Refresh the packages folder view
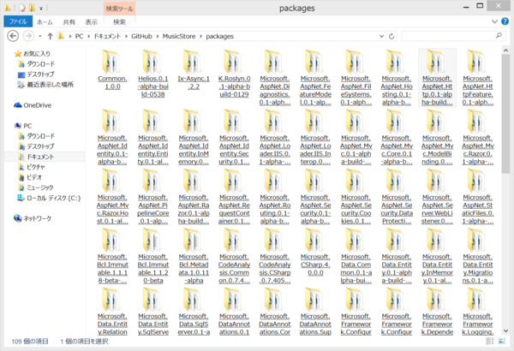Image resolution: width=514 pixels, height=351 pixels. click(x=391, y=36)
